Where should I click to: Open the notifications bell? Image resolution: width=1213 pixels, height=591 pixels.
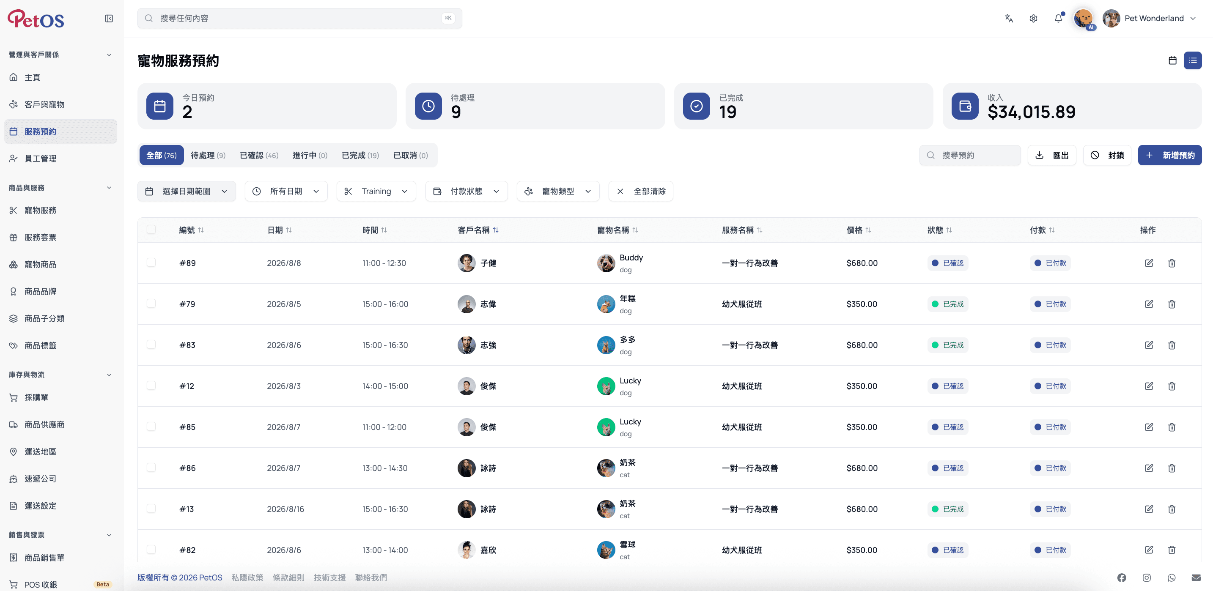point(1059,18)
